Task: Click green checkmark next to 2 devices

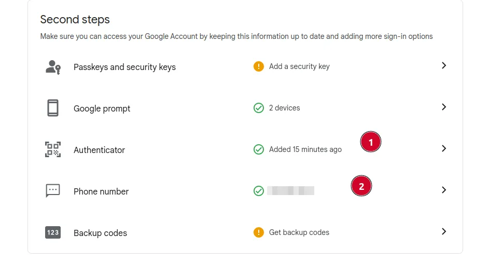Action: (259, 108)
